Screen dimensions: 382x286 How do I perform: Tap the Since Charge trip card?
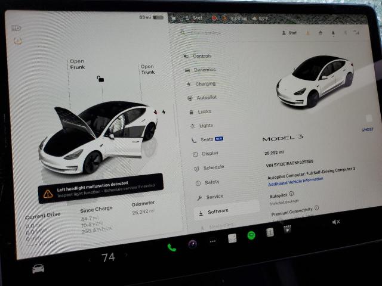tap(97, 220)
